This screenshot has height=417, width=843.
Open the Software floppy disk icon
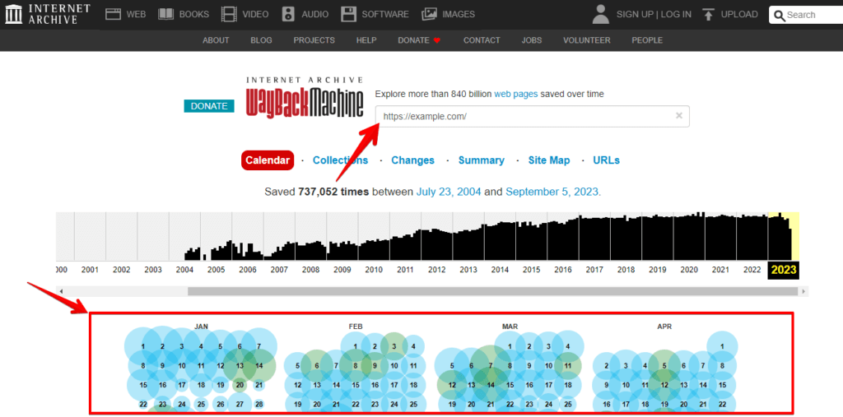click(349, 15)
